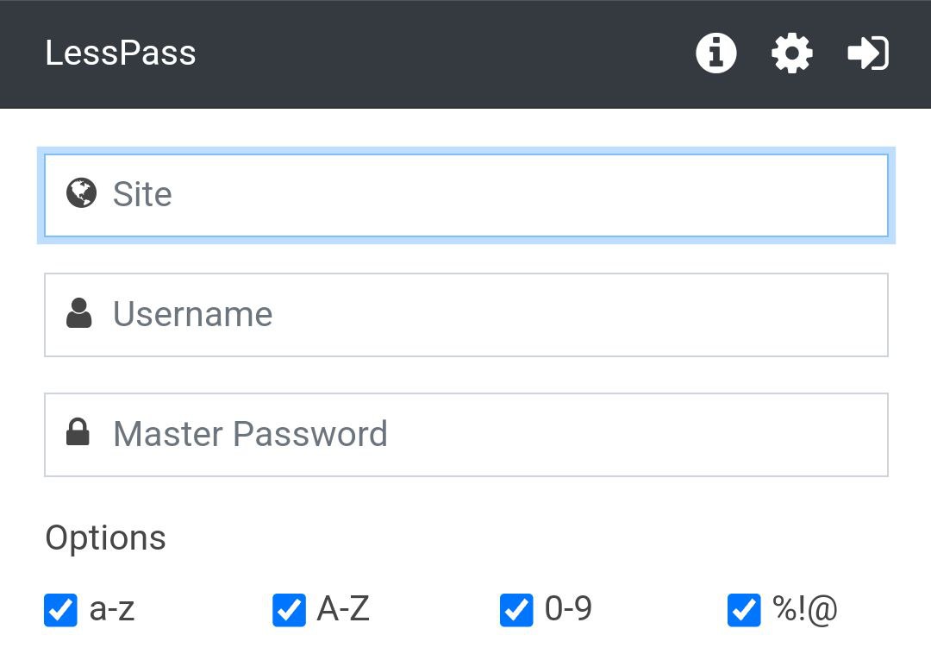Focus the Username input field
The height and width of the screenshot is (654, 931).
tap(466, 315)
